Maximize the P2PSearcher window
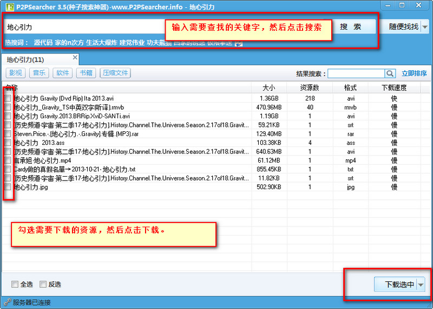 [x=402, y=5]
